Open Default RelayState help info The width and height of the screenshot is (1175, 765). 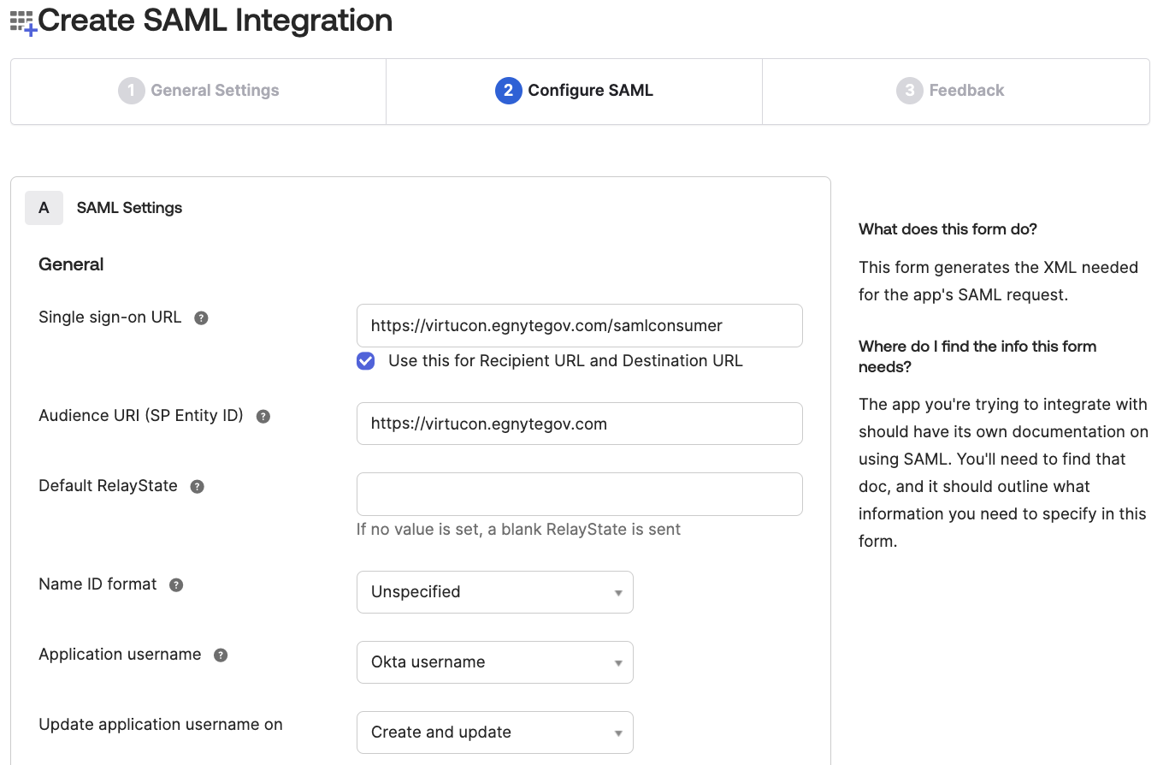(197, 486)
